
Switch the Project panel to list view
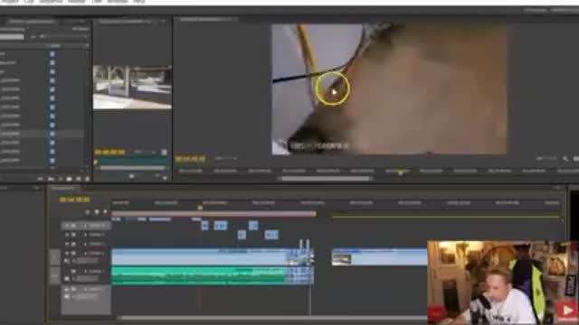(41, 179)
